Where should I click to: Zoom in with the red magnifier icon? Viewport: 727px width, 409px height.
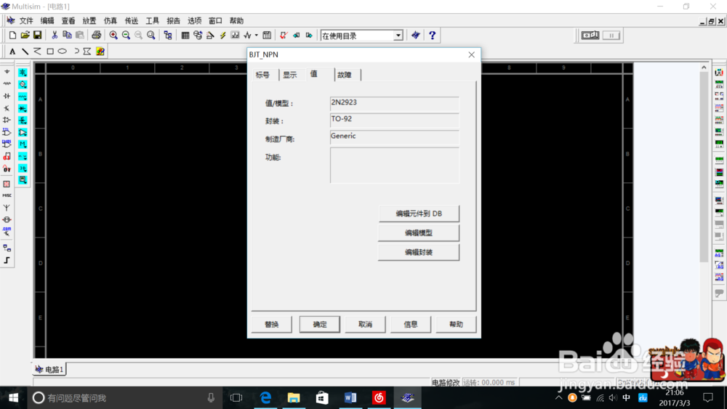click(x=113, y=35)
